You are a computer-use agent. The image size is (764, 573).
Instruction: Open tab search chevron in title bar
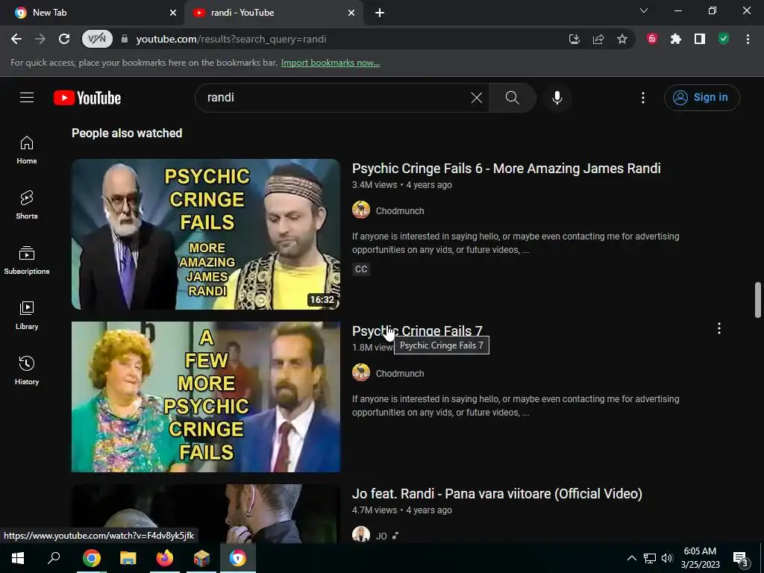coord(644,10)
